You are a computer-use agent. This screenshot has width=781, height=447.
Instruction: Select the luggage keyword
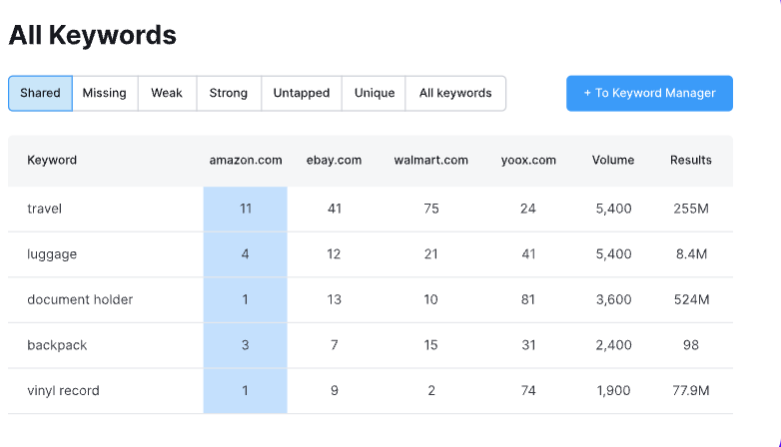tap(52, 254)
